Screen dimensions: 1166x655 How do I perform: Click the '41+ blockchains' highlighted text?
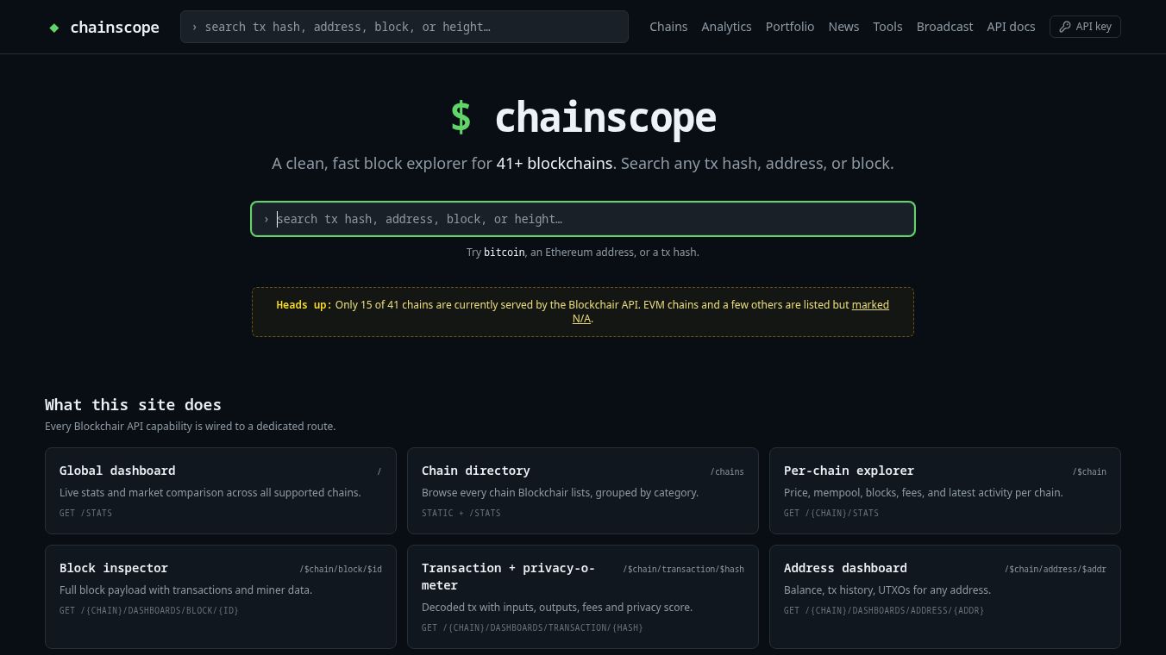point(555,164)
